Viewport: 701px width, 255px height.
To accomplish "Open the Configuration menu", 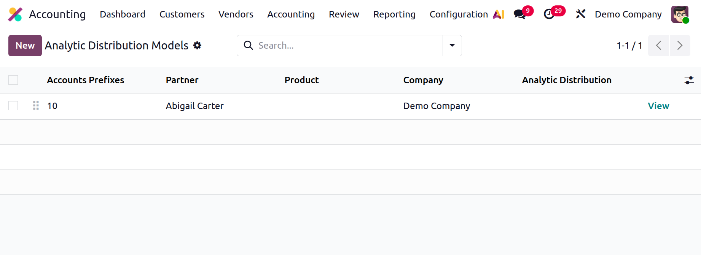I will (459, 14).
